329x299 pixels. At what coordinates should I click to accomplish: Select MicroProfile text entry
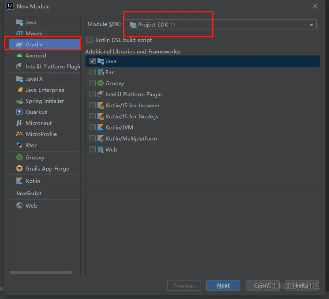(41, 134)
